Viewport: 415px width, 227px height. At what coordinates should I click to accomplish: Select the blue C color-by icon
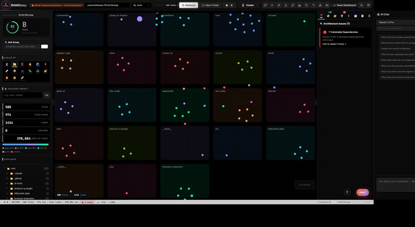(x=38, y=65)
